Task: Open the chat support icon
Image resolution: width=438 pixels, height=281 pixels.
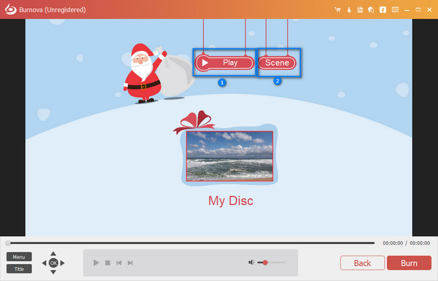Action: click(371, 10)
